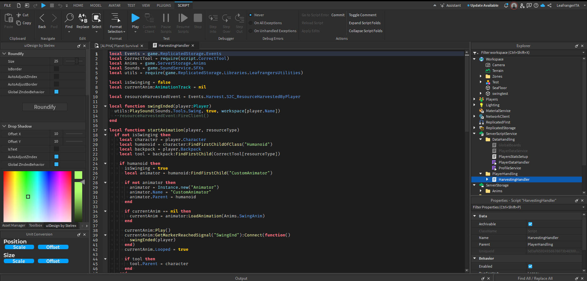Click the Step Into debugger icon
587x281 pixels.
tap(213, 18)
